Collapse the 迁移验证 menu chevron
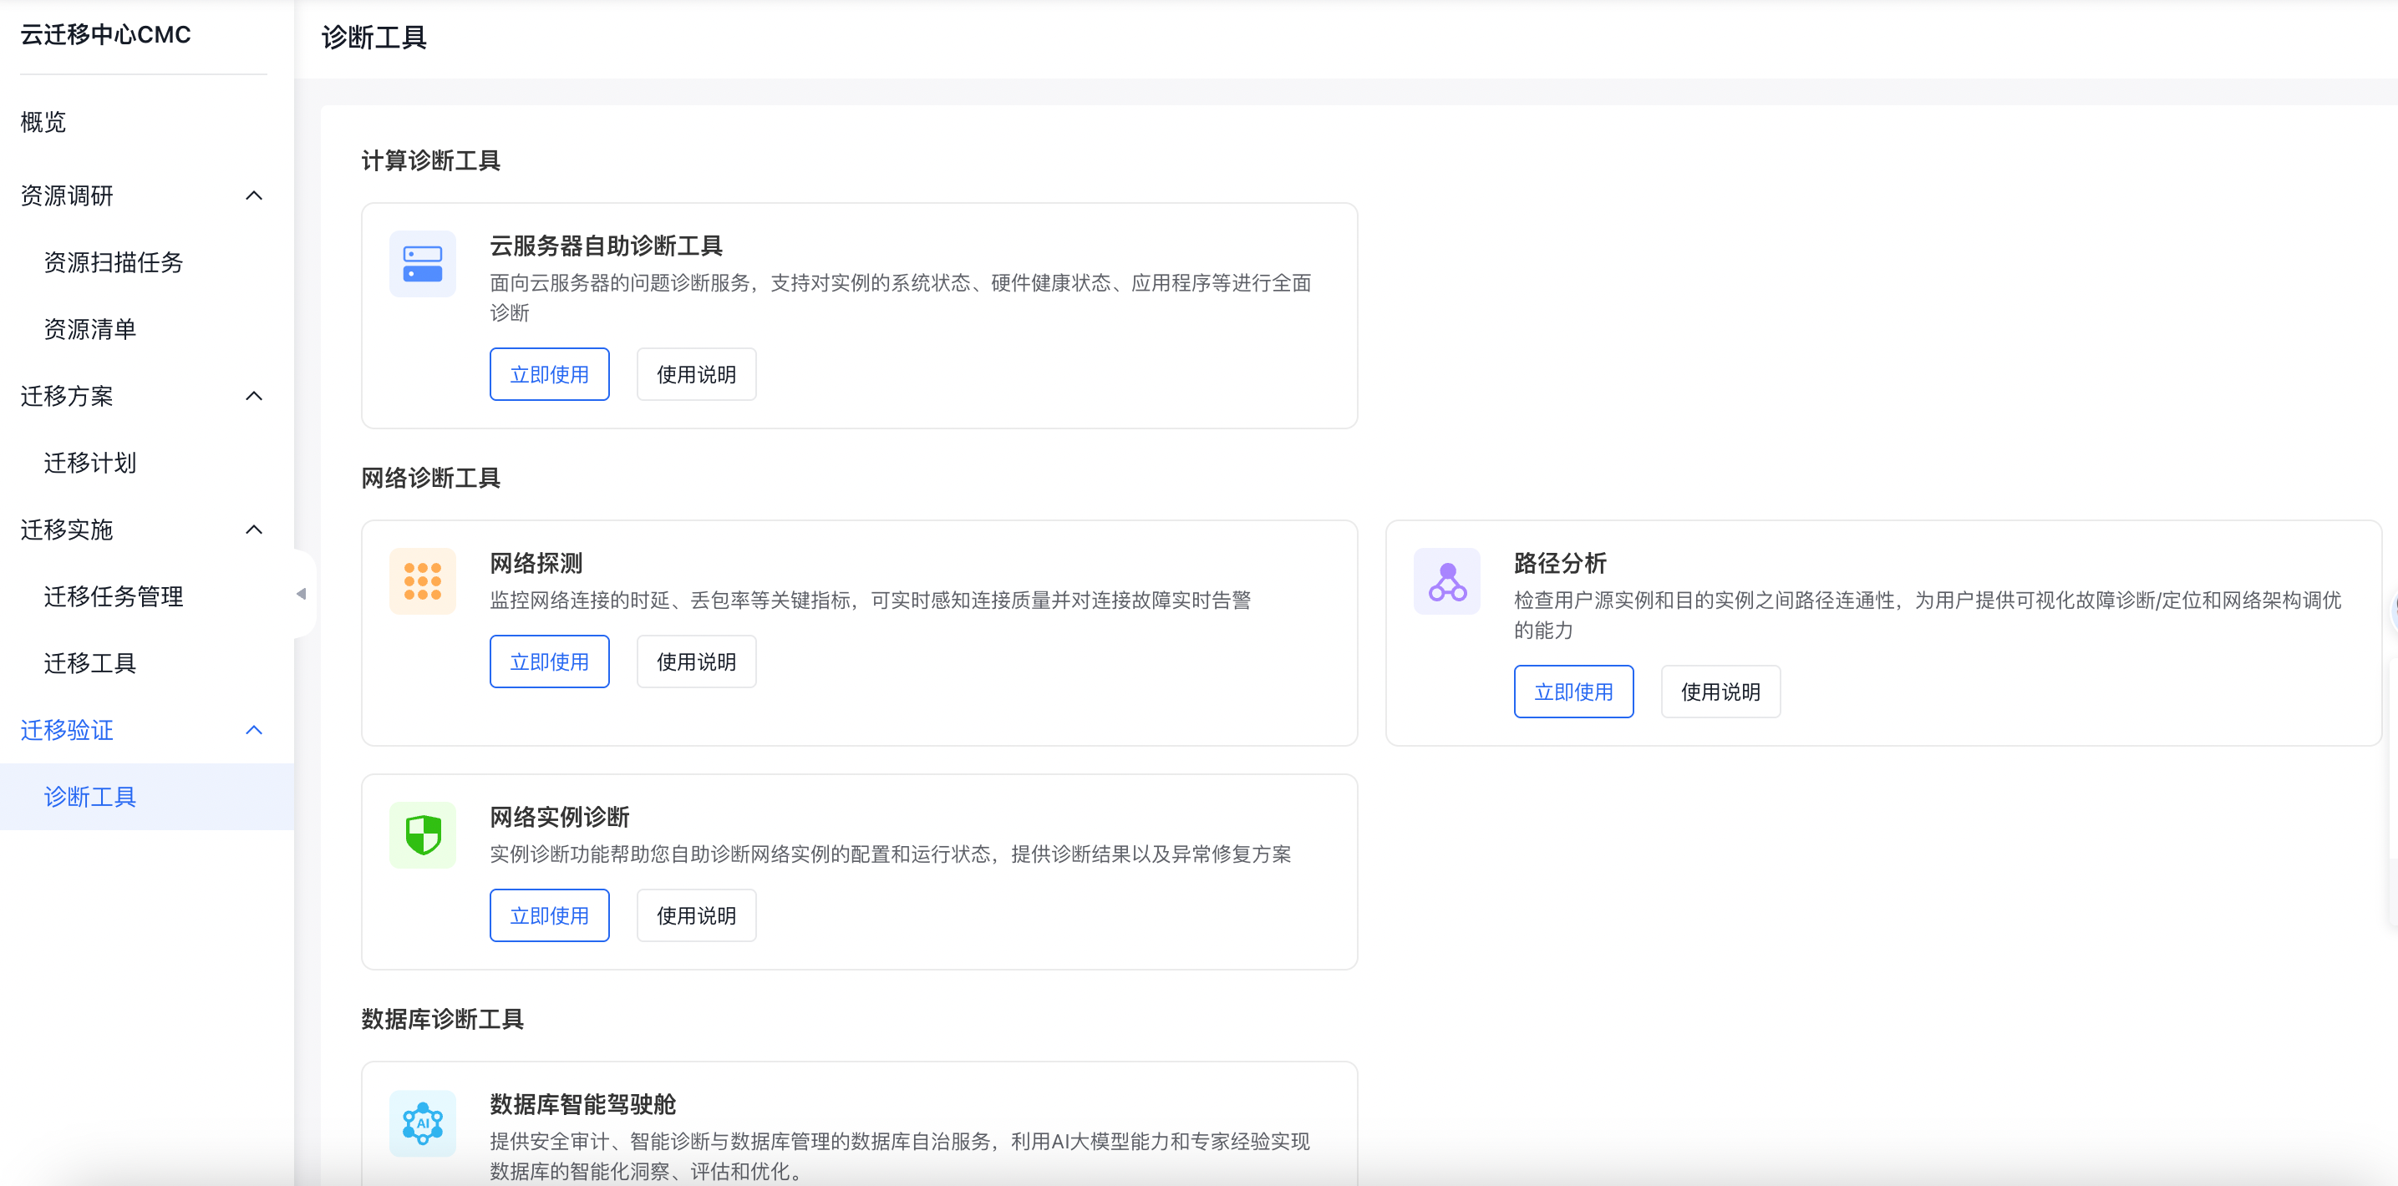This screenshot has width=2398, height=1186. click(254, 730)
